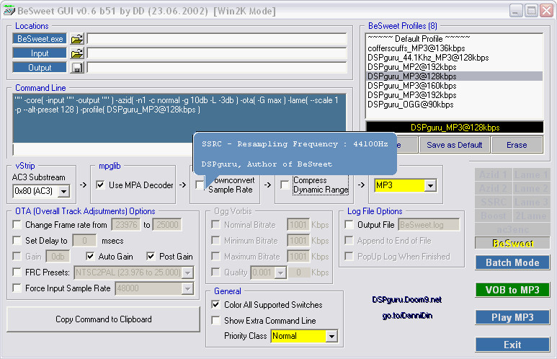The width and height of the screenshot is (557, 359).
Task: Select DSPguru_MP3@160kbps profile
Action: pyautogui.click(x=412, y=86)
